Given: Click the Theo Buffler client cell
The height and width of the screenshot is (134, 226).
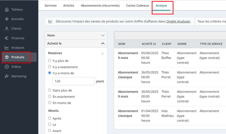Looking at the screenshot, I should coord(167,56).
